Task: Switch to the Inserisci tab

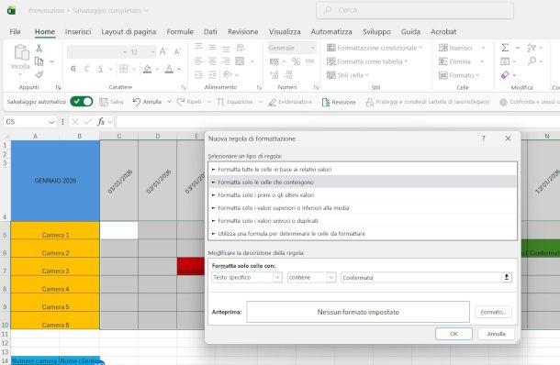Action: [x=78, y=32]
